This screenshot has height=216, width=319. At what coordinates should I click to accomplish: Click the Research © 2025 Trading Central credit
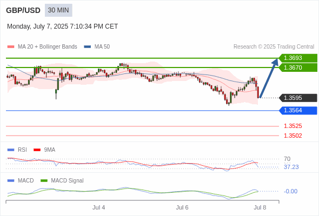point(274,47)
